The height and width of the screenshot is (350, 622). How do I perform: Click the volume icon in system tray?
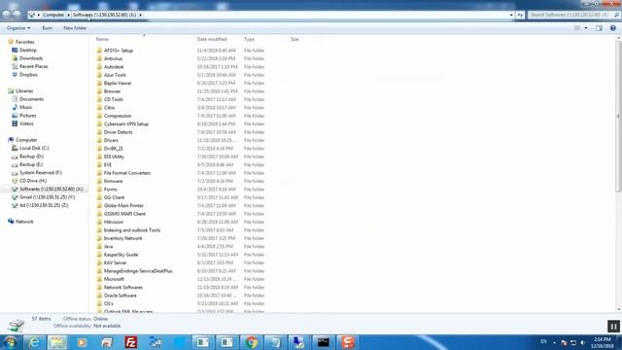[583, 342]
